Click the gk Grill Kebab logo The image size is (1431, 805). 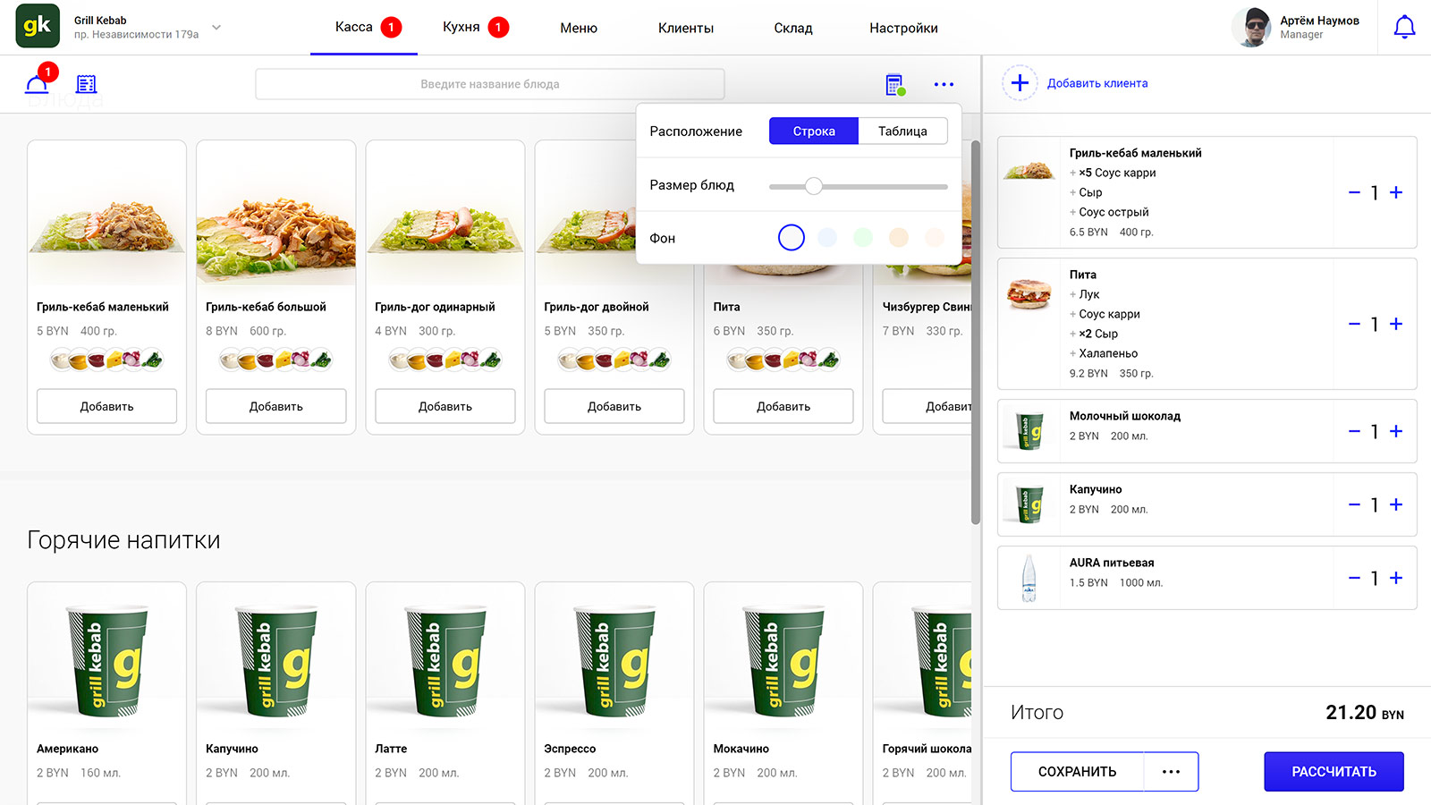pos(38,26)
